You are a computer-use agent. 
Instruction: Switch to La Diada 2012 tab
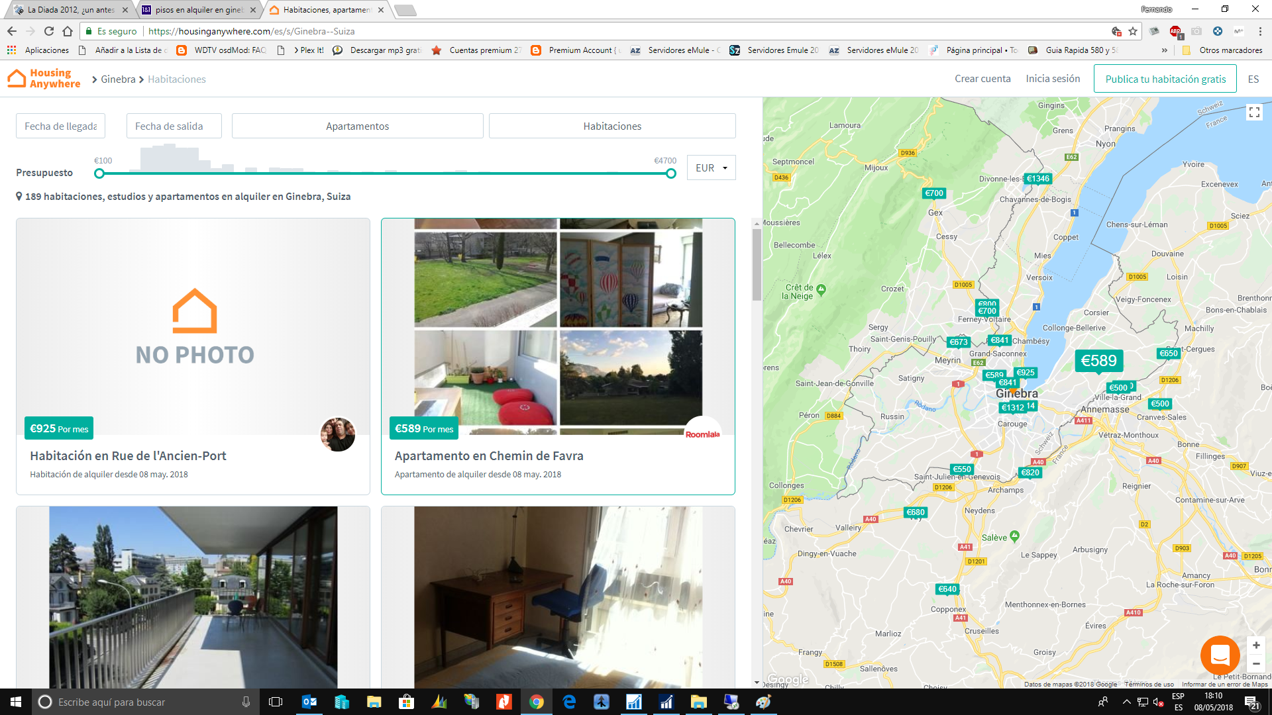[x=70, y=10]
